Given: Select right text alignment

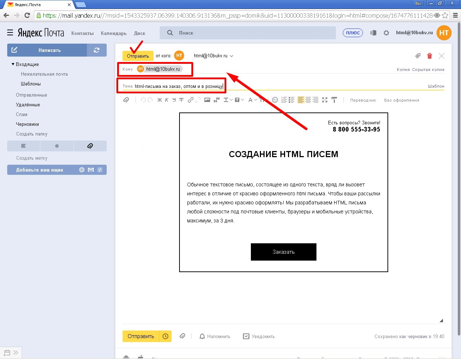Looking at the screenshot, I should point(315,100).
